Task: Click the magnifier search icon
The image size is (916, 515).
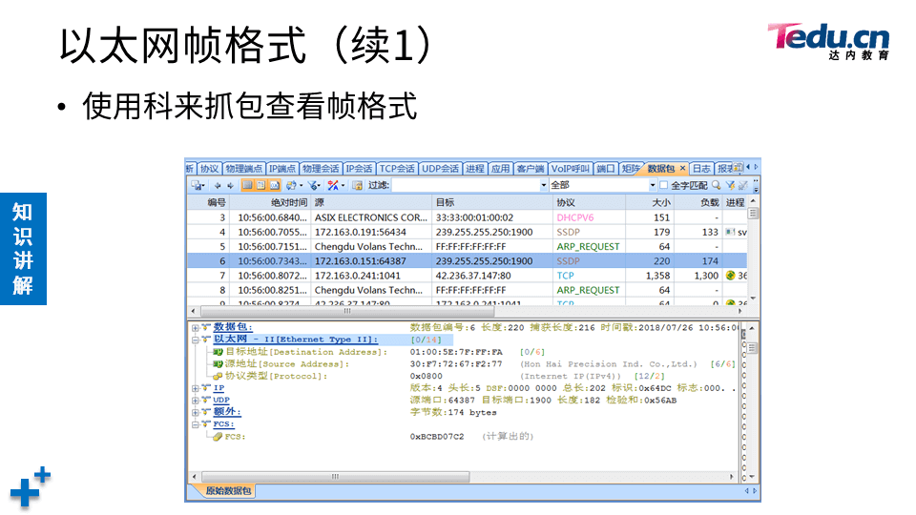Action: [716, 185]
